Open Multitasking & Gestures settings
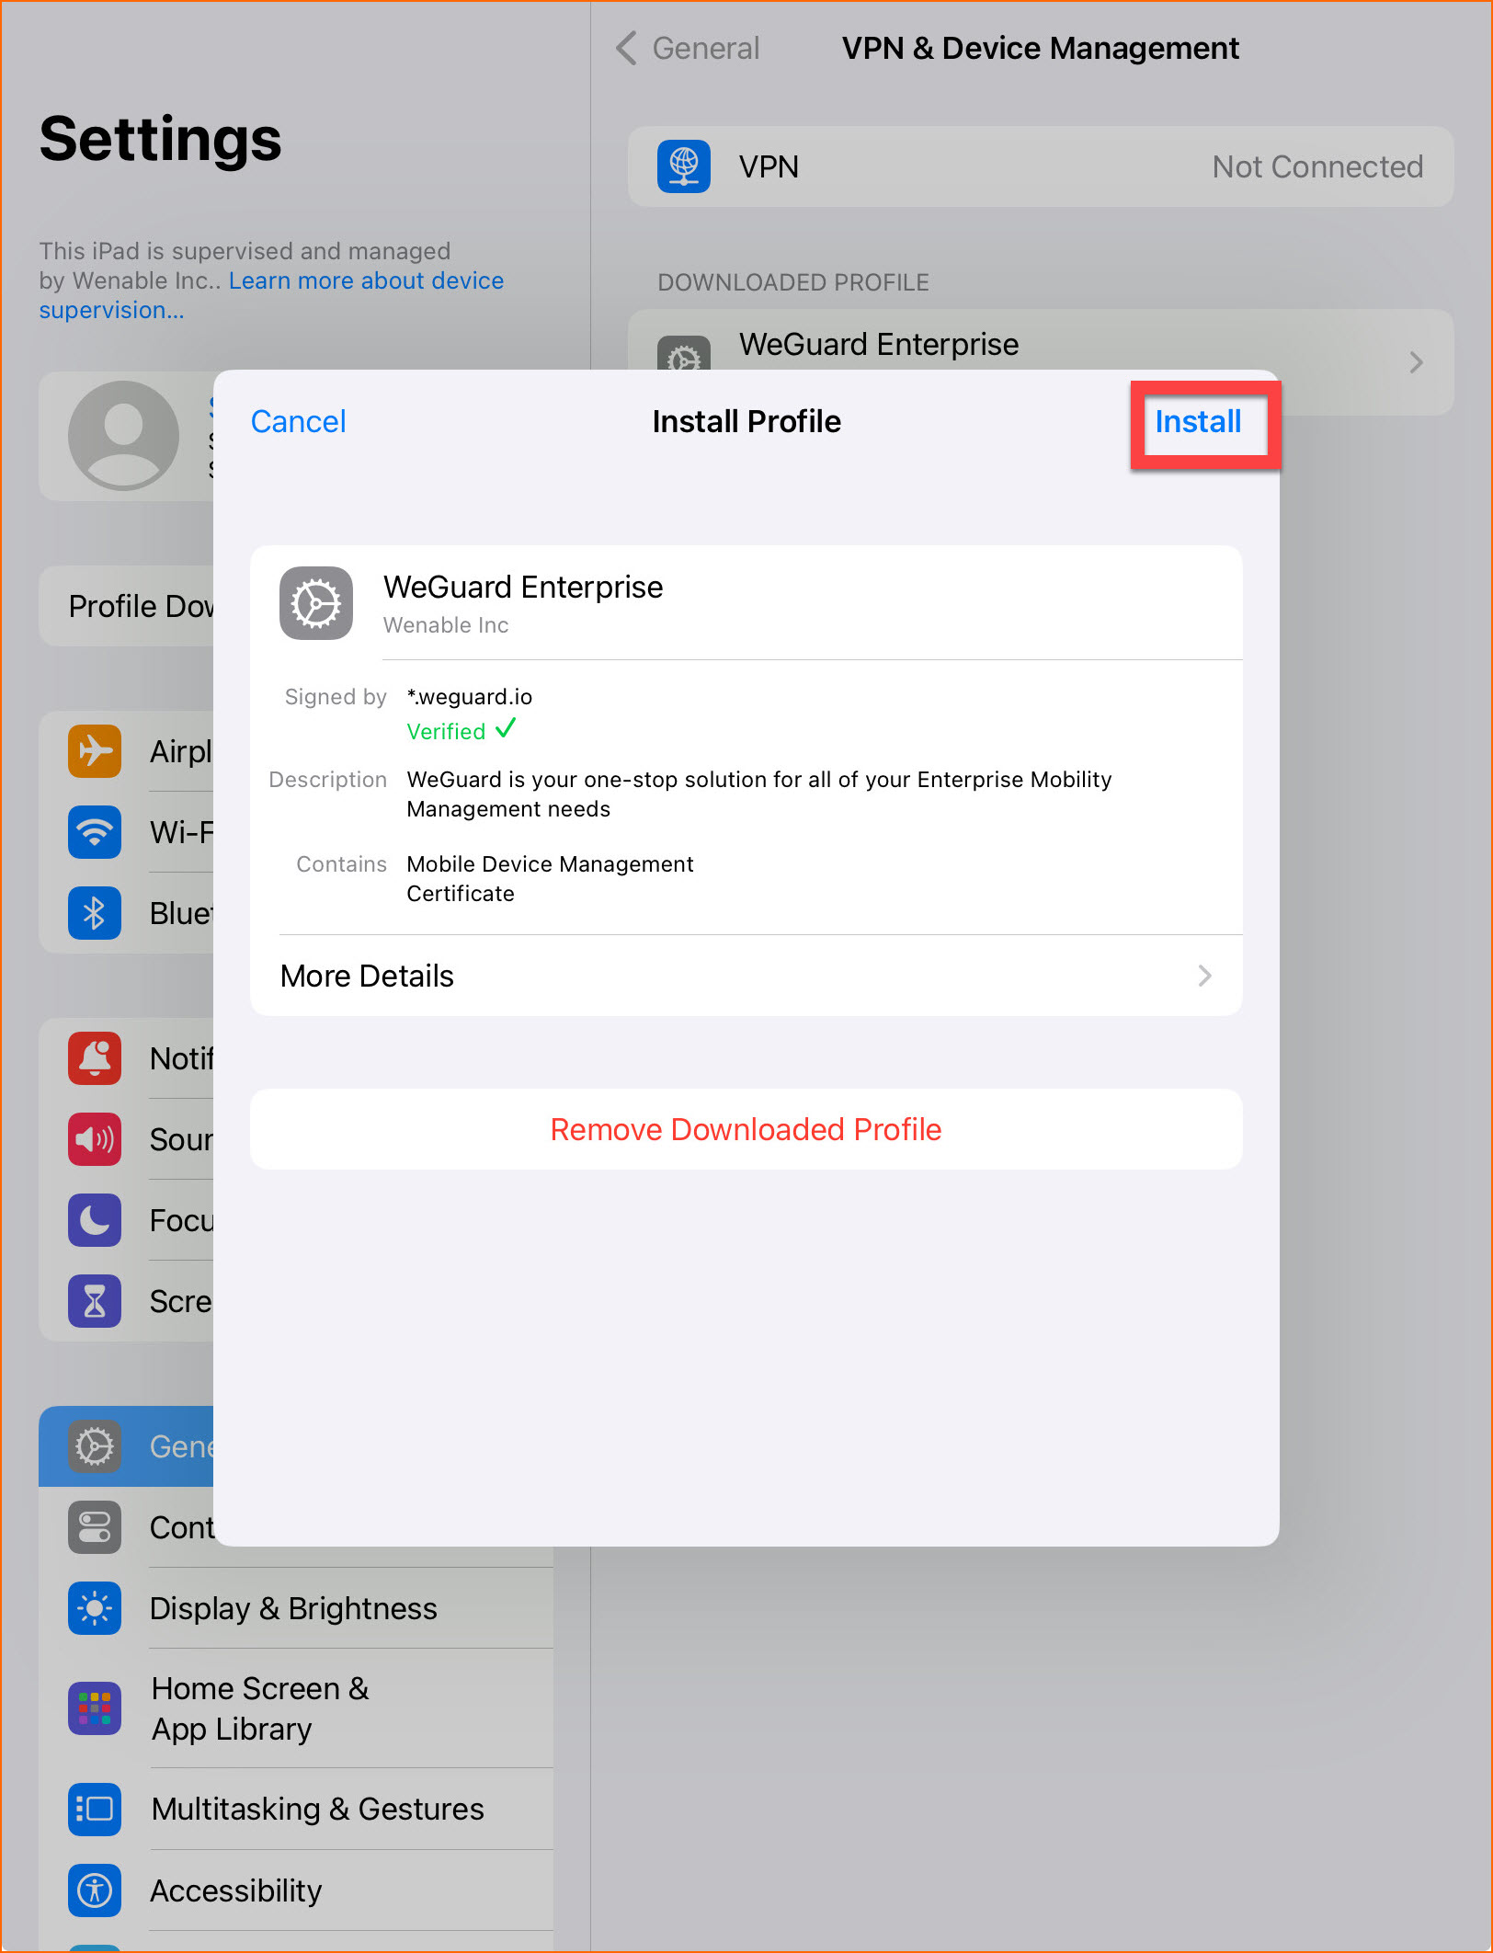Image resolution: width=1493 pixels, height=1953 pixels. [x=296, y=1809]
